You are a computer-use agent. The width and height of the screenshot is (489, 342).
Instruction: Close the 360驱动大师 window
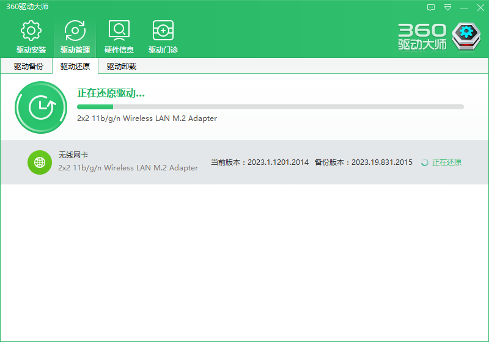tap(480, 7)
